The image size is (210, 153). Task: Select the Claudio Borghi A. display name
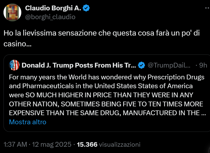53,8
